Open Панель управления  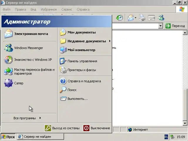pos(85,61)
